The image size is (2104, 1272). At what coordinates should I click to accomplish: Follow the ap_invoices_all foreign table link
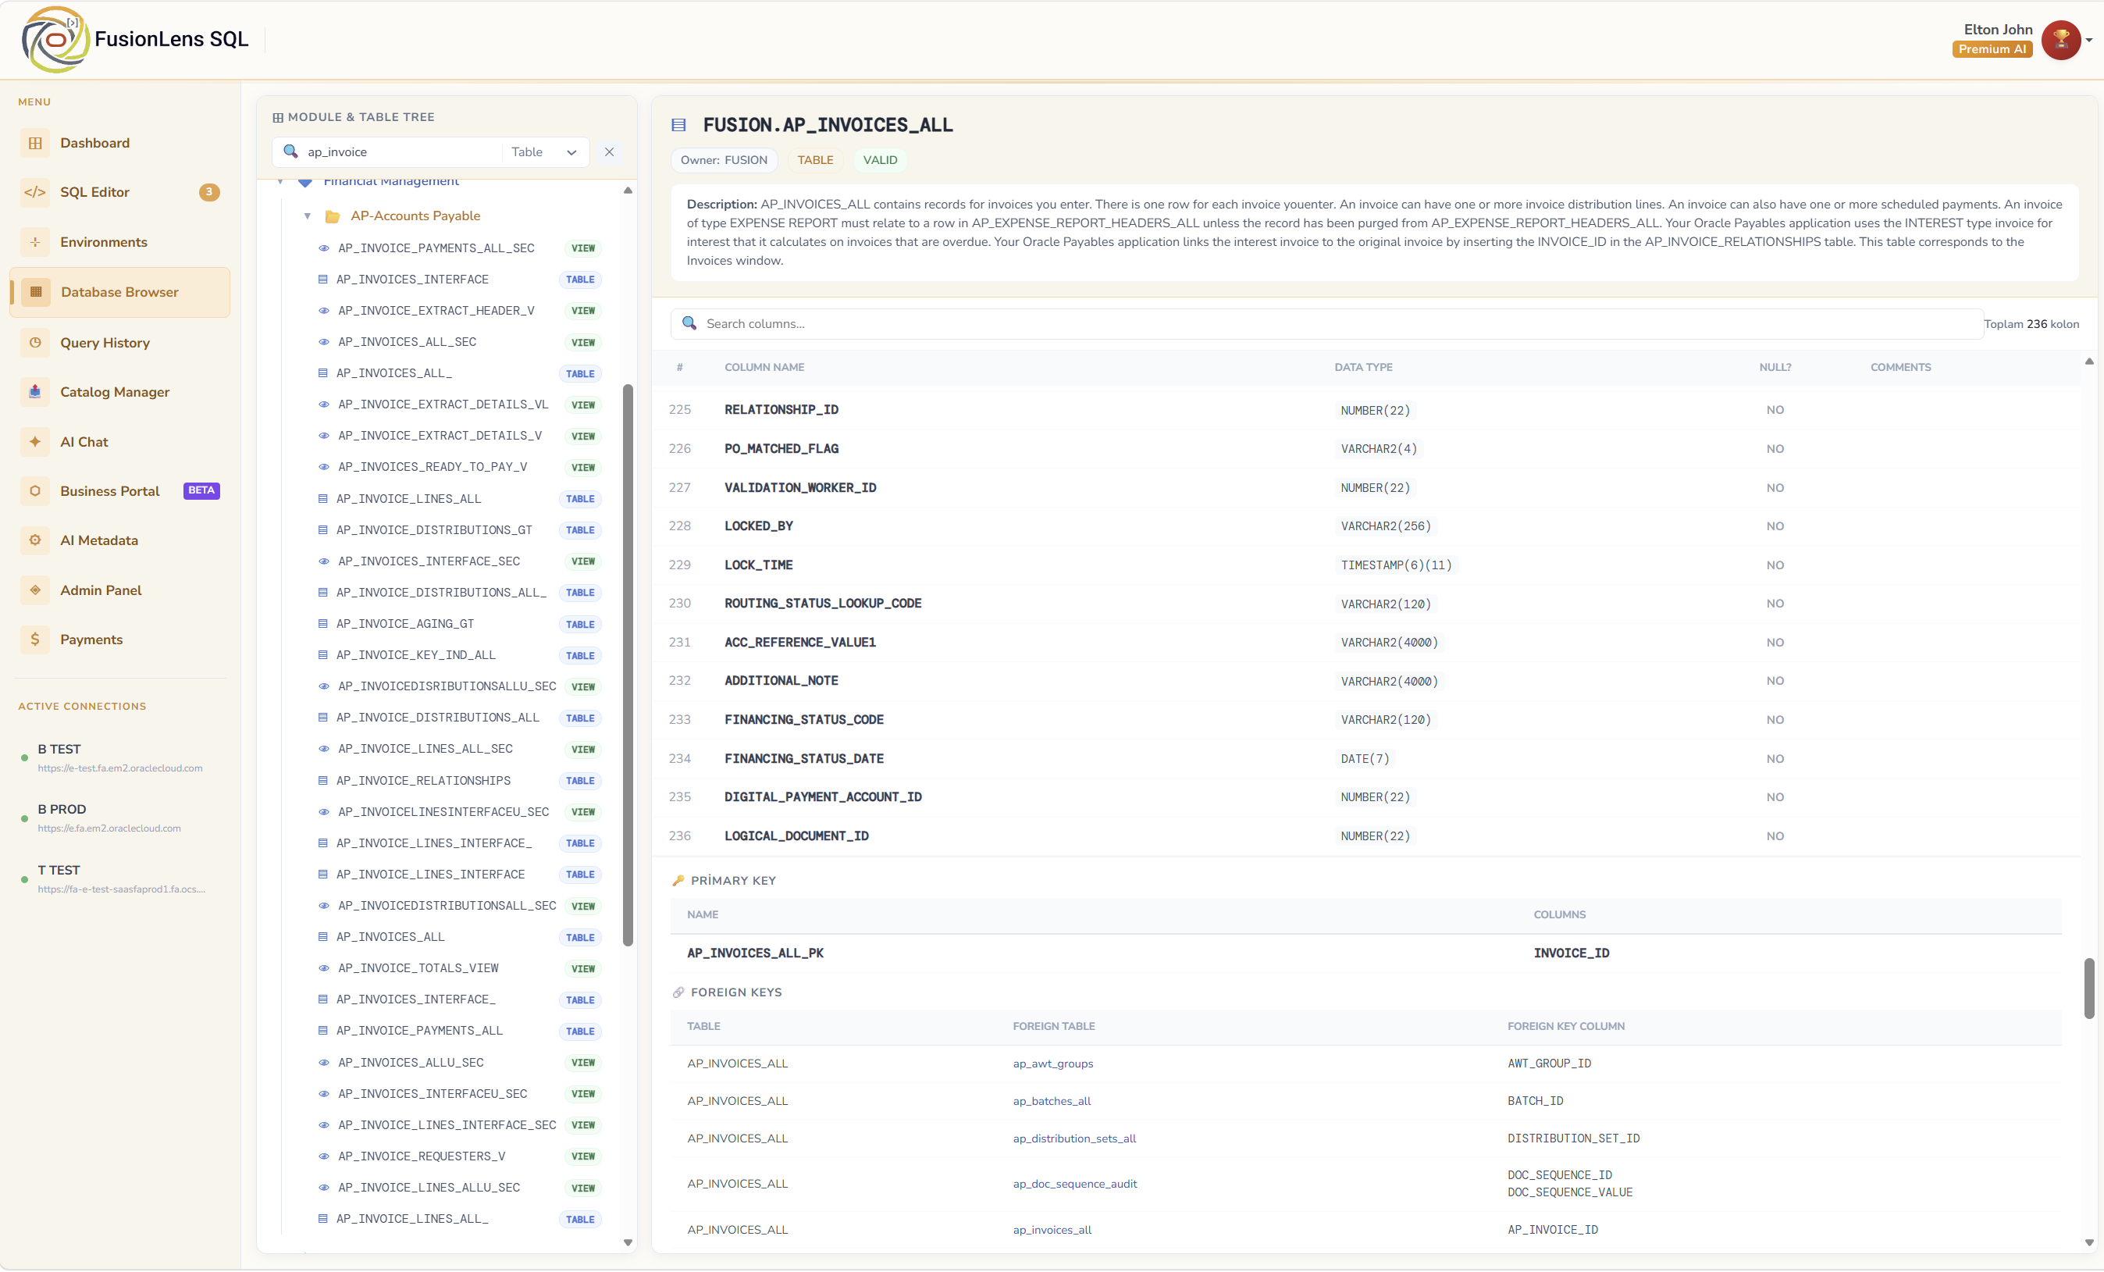(1051, 1231)
